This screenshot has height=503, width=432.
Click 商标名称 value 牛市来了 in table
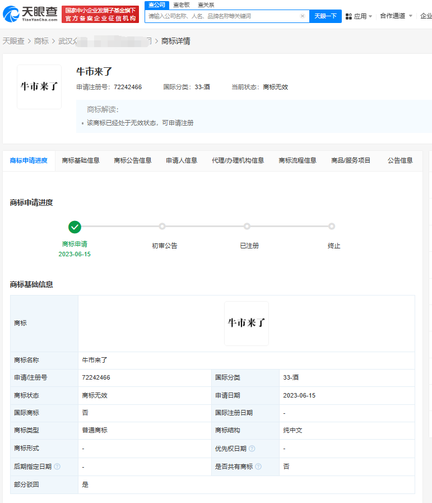pyautogui.click(x=95, y=360)
